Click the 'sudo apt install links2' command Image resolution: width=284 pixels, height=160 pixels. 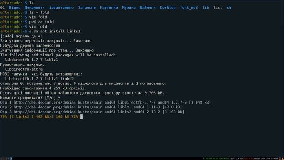tap(55, 32)
